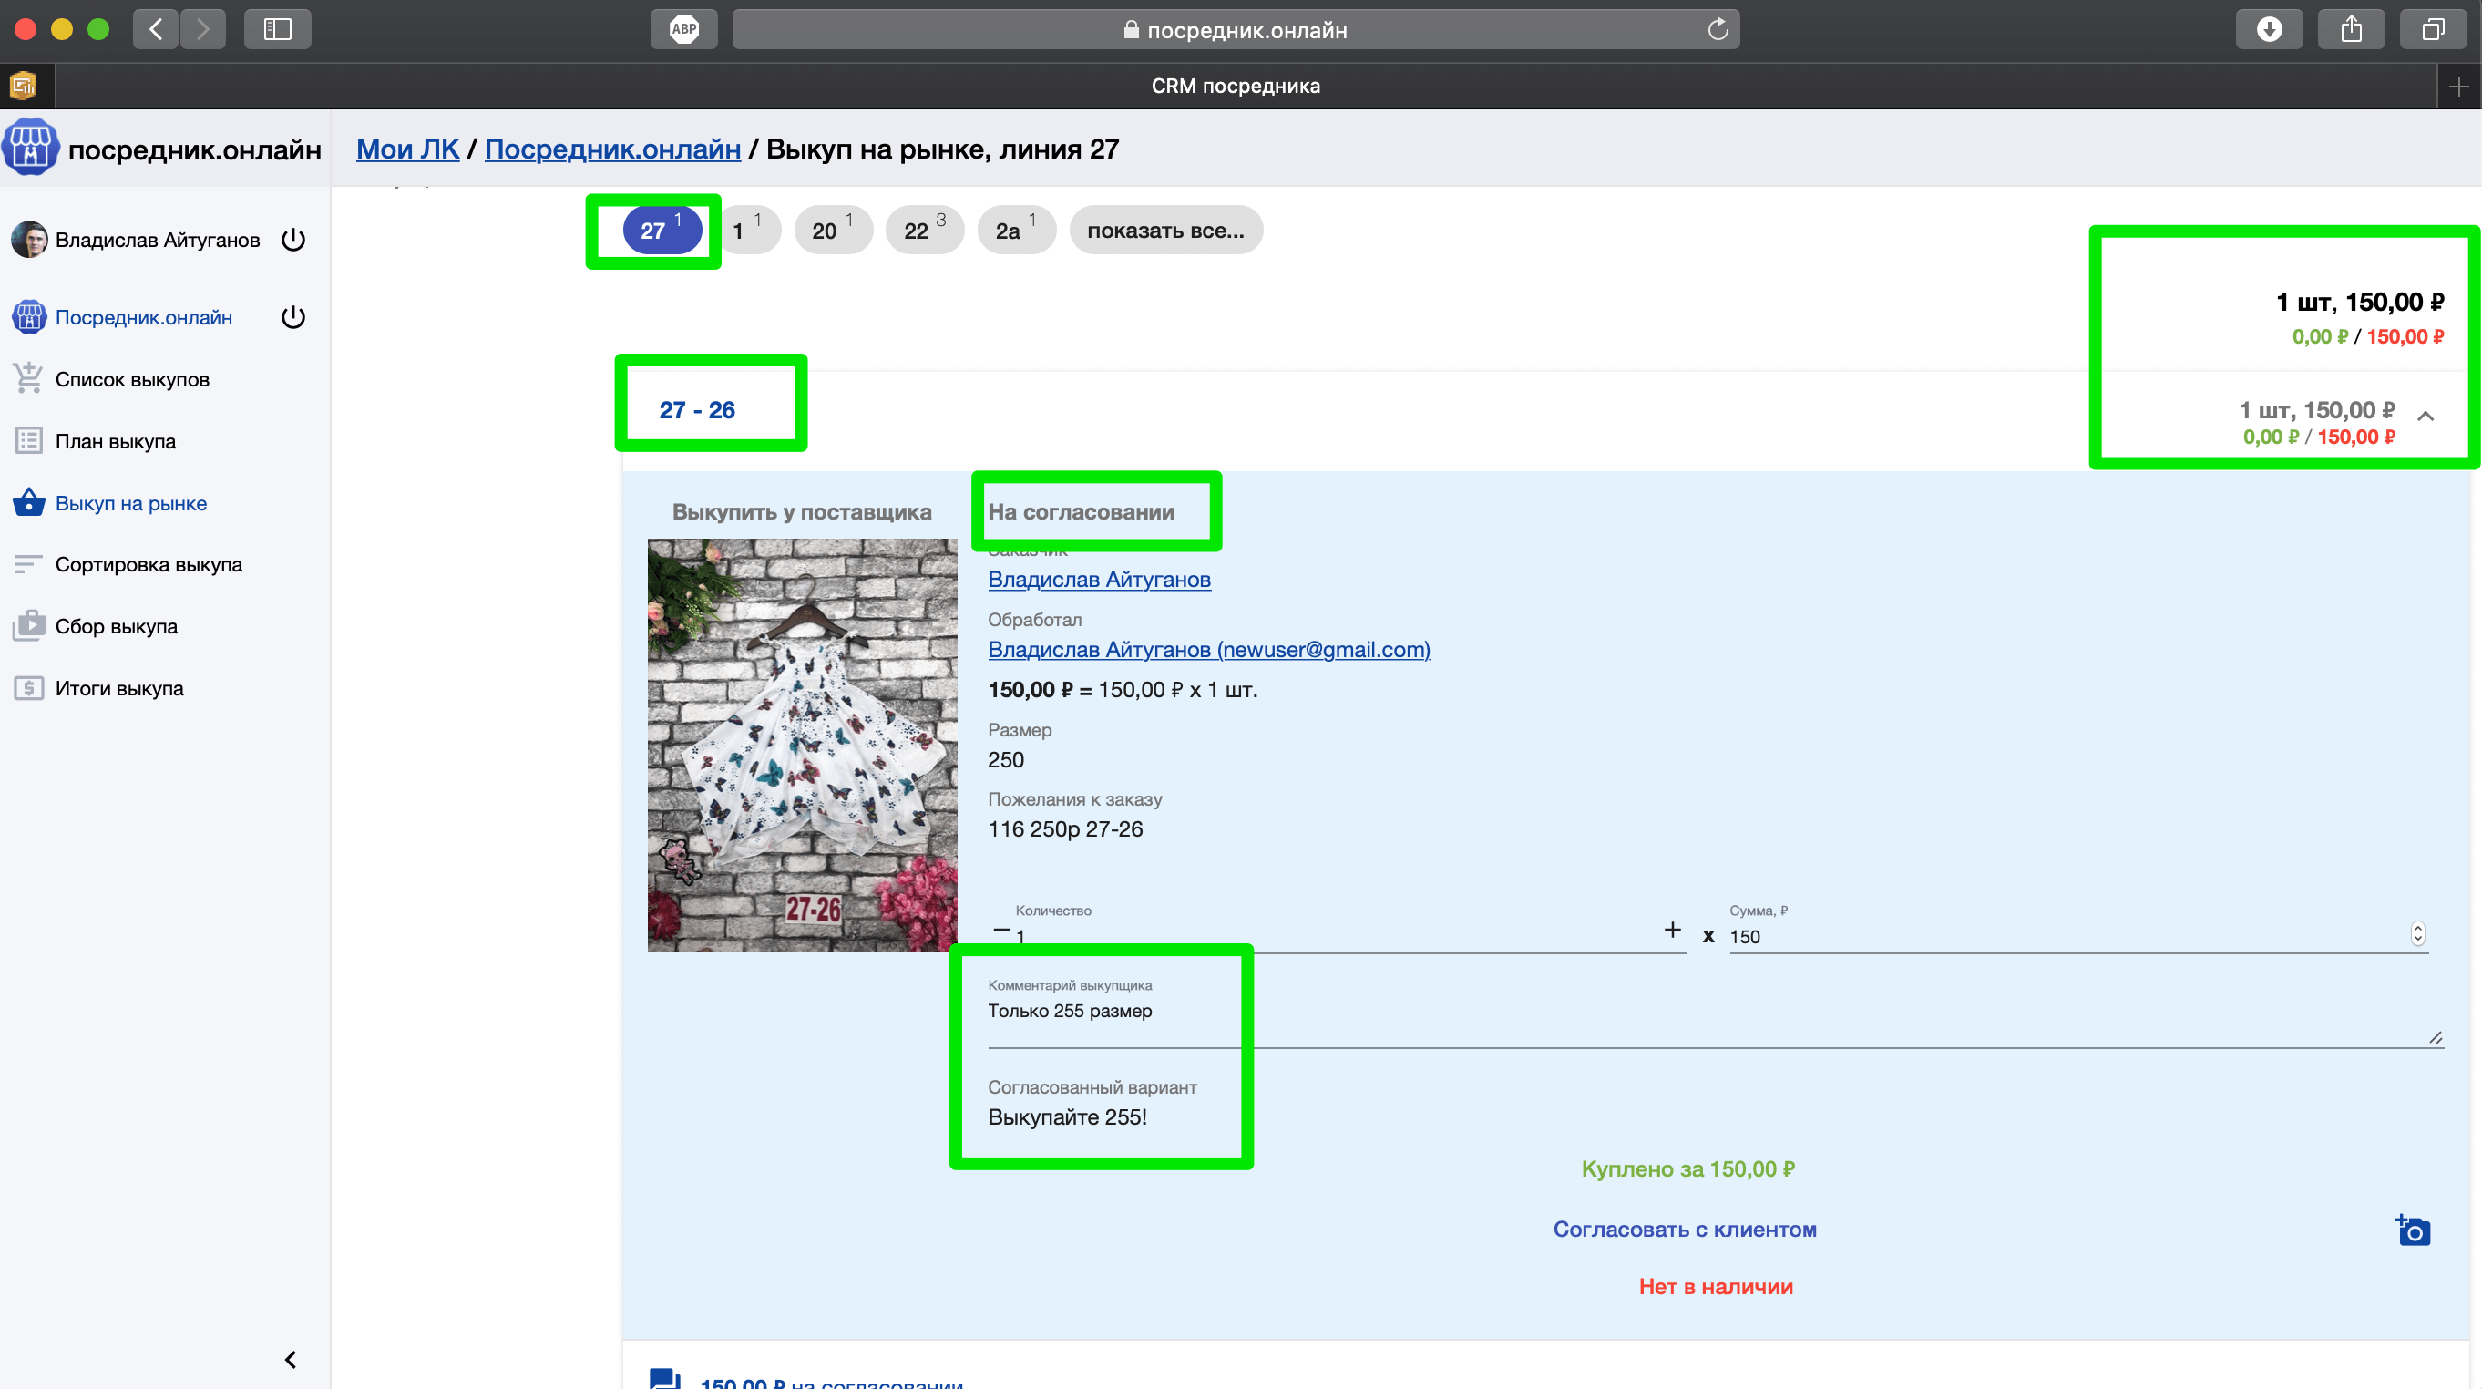Open Итоги выкупа in sidebar
Screen dimensions: 2482x1389
118,688
